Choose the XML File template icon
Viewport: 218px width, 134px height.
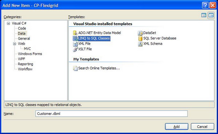pos(75,44)
